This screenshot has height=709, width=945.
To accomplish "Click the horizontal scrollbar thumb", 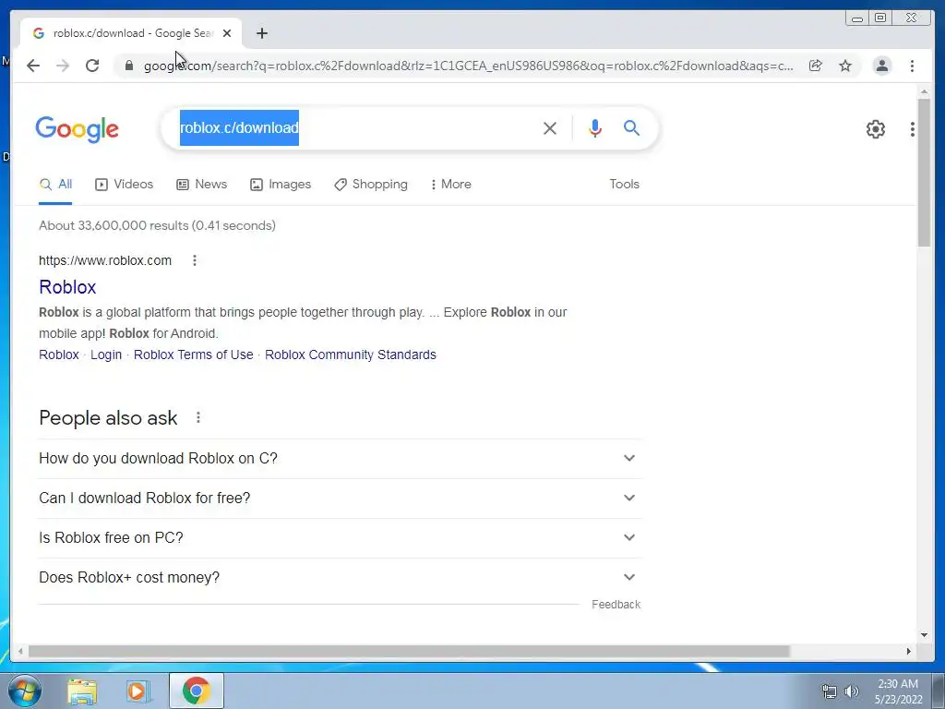I will pos(409,651).
